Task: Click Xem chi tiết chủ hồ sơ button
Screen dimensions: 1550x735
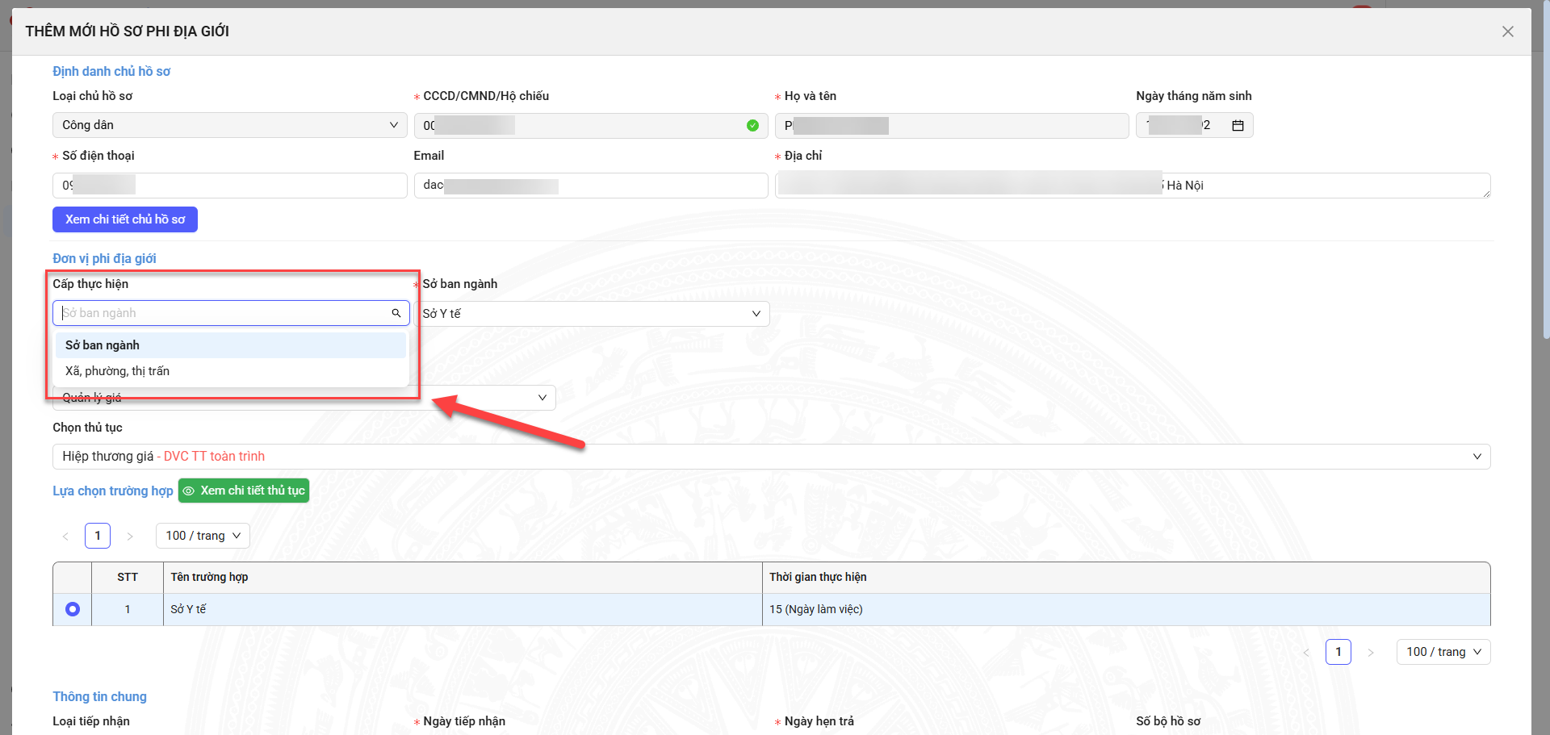Action: point(125,219)
